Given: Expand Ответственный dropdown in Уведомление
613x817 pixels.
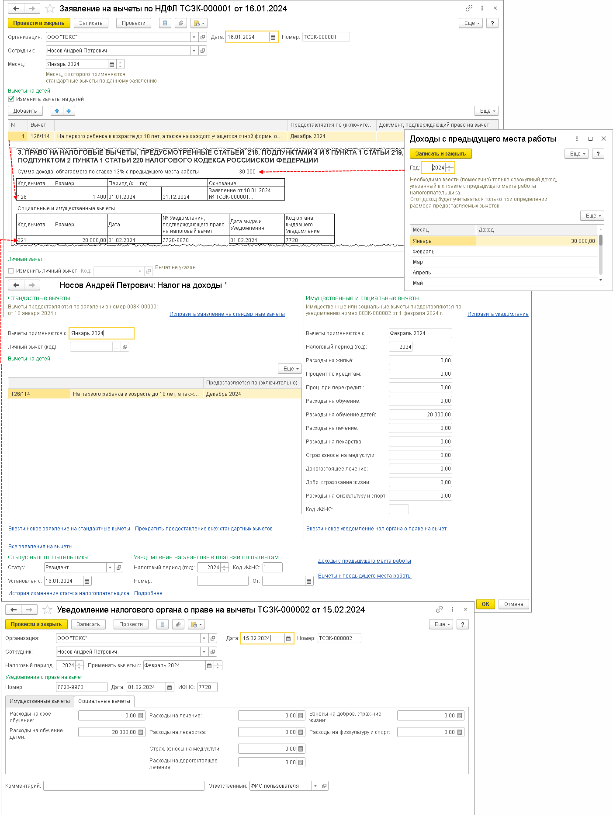Looking at the screenshot, I should click(315, 786).
